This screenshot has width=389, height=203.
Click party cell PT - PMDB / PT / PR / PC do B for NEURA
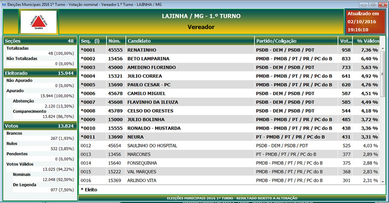[x=290, y=136]
